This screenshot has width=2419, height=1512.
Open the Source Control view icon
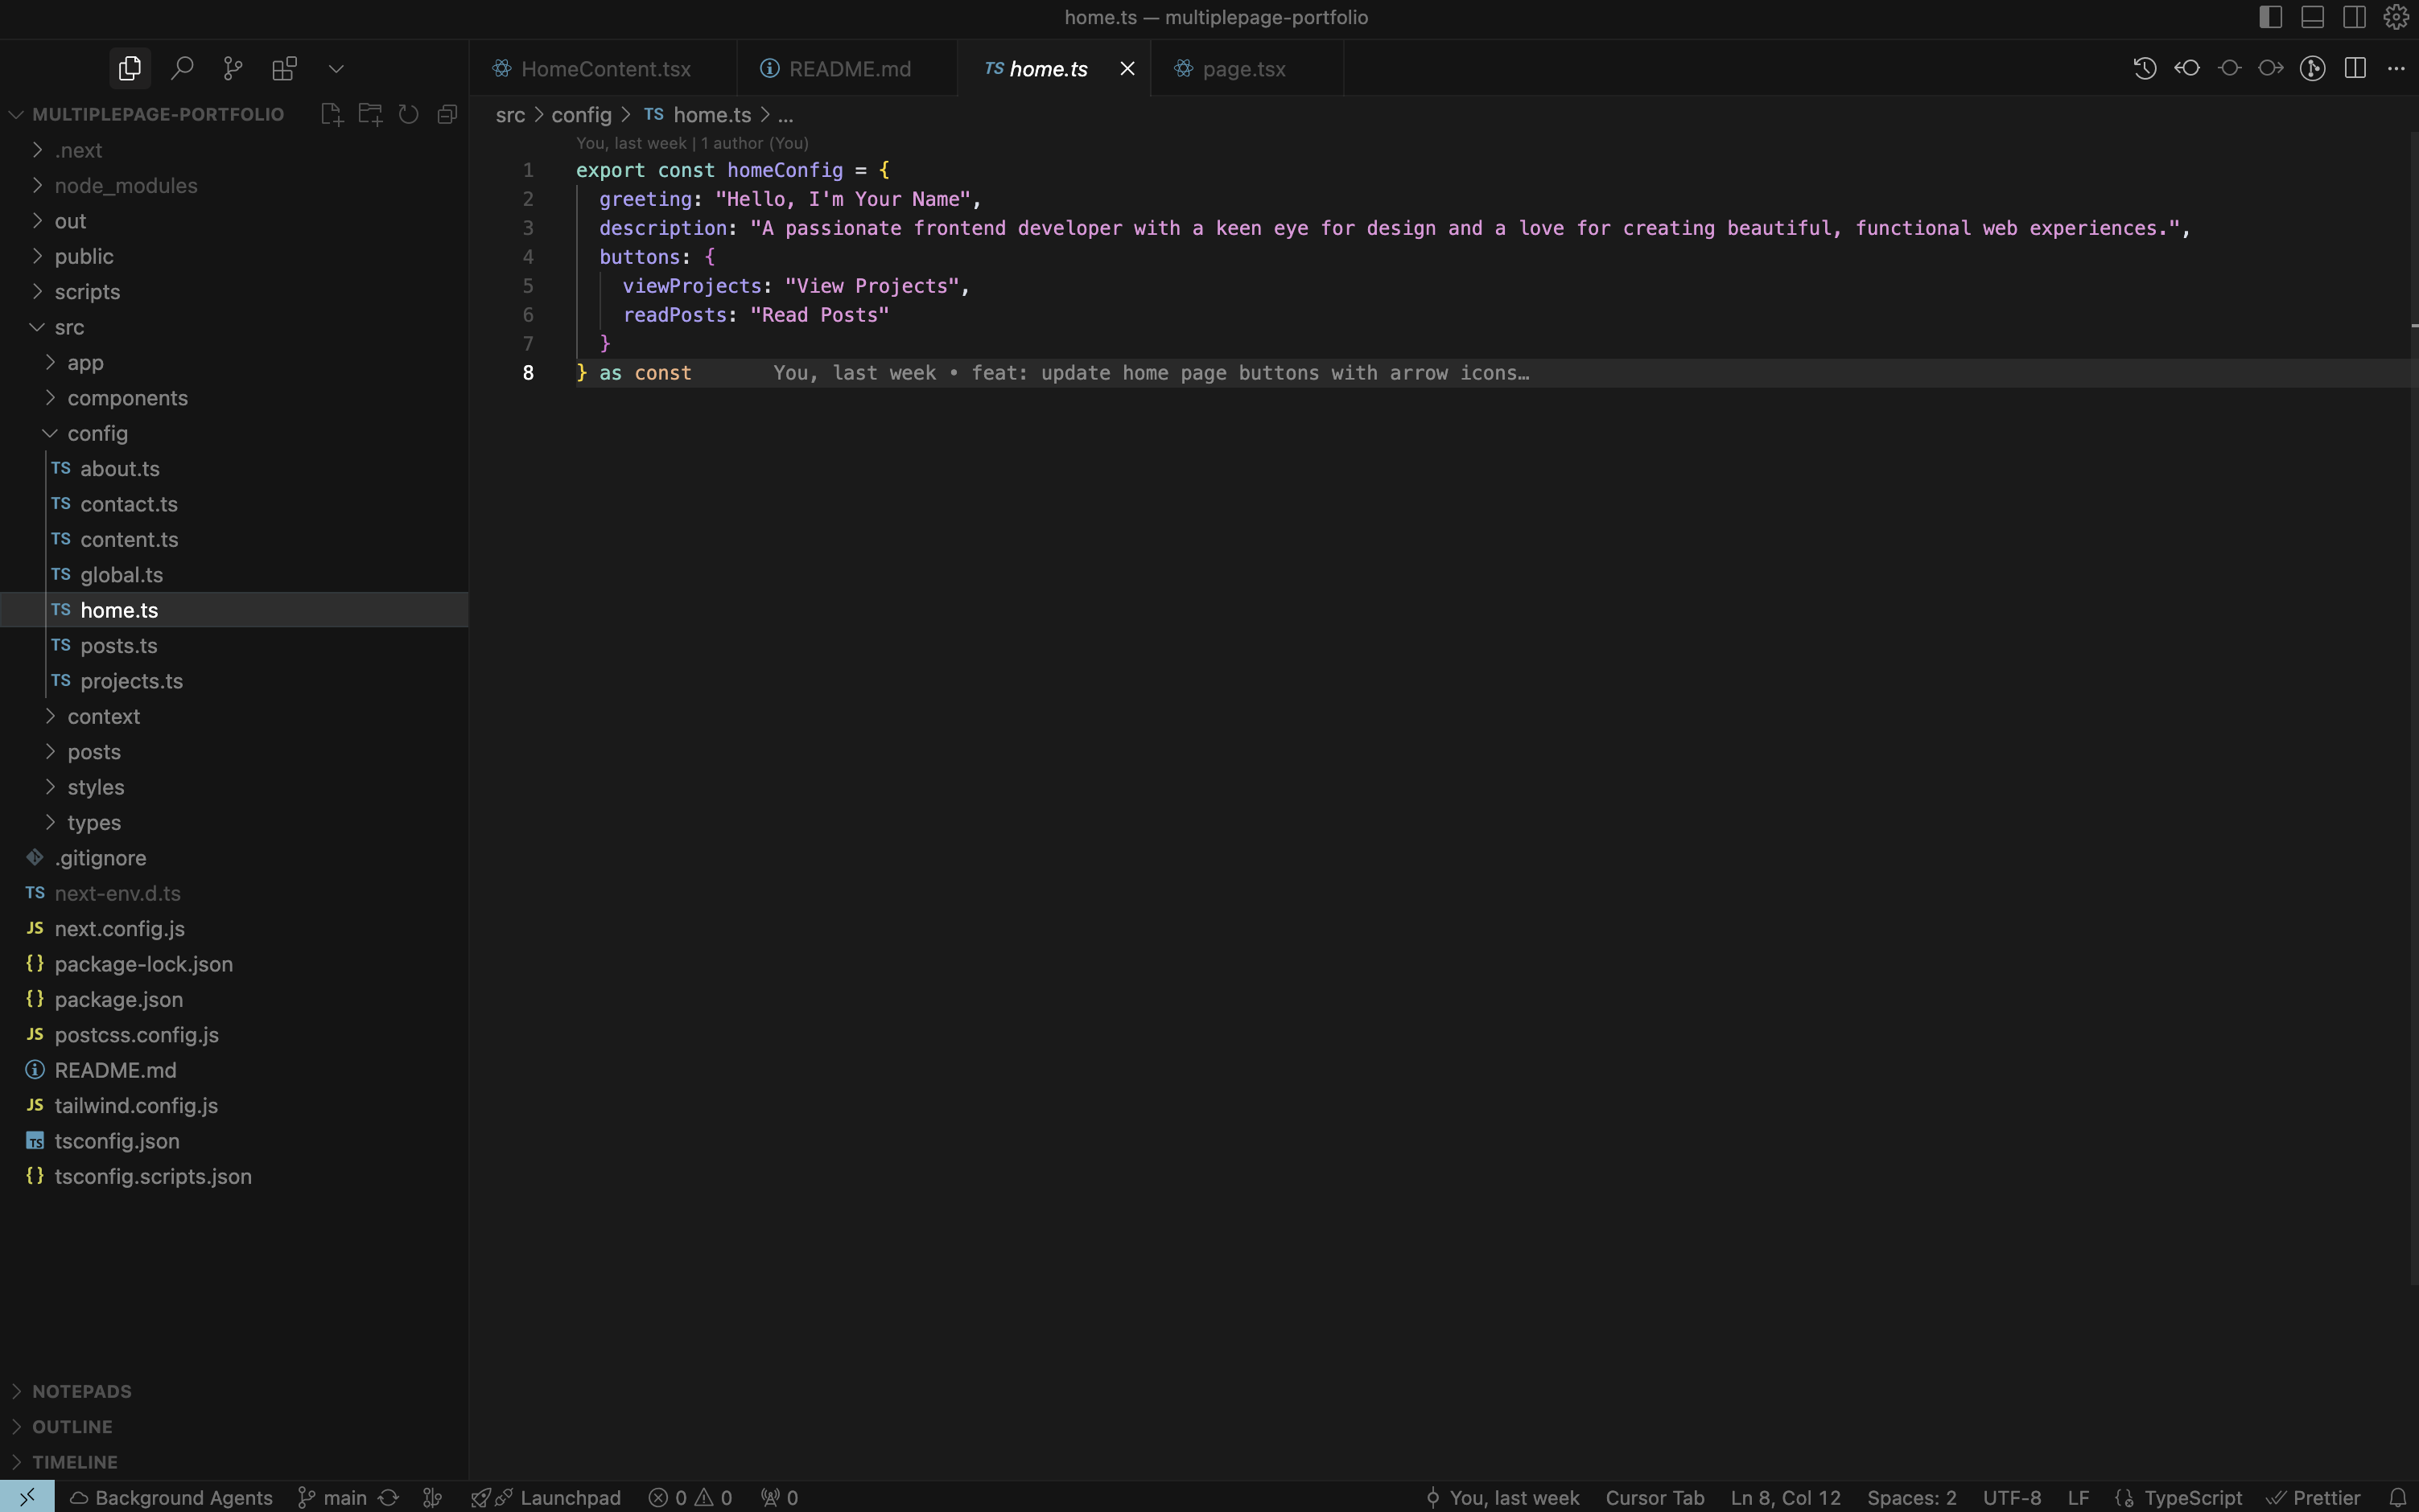233,68
